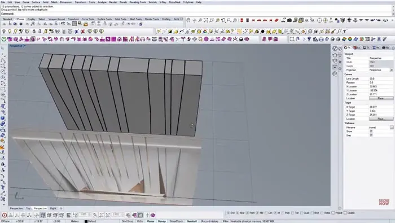The image size is (395, 223).
Task: Click the Default layer black color swatch
Action: (86, 221)
